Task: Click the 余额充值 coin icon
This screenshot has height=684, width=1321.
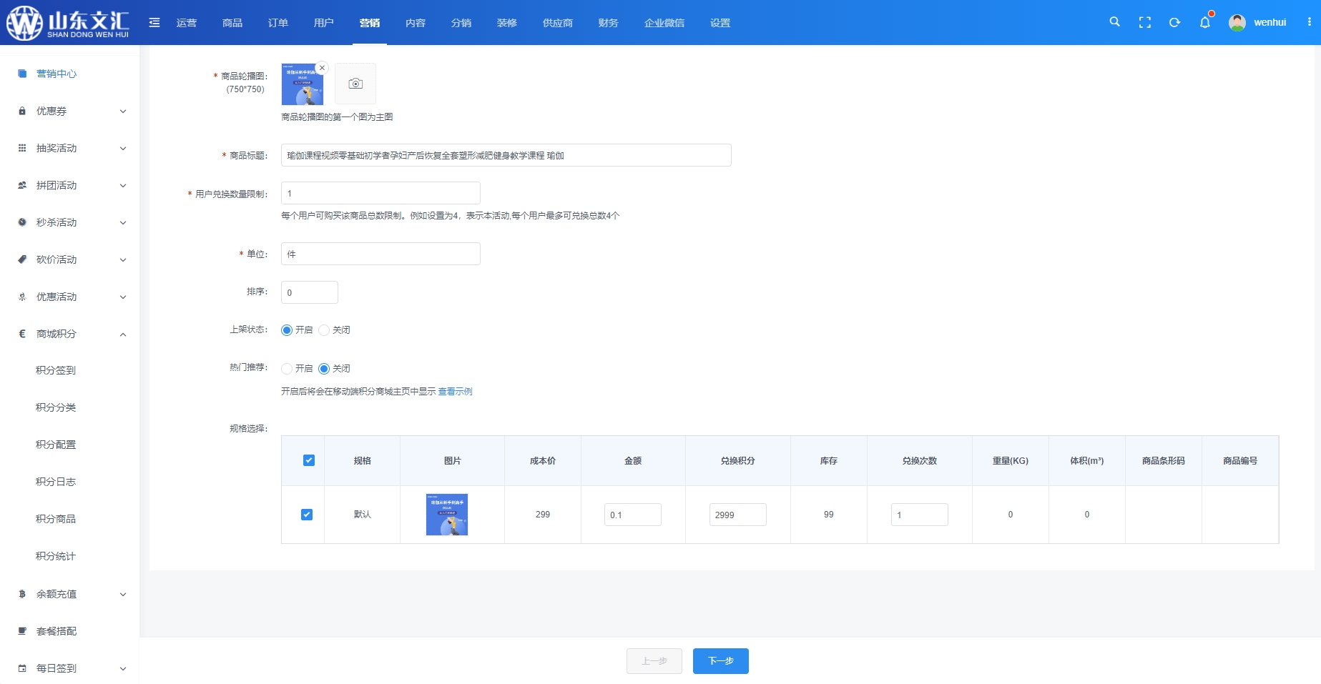Action: (22, 594)
